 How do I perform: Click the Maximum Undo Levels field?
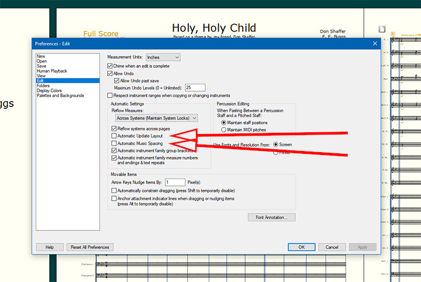195,87
